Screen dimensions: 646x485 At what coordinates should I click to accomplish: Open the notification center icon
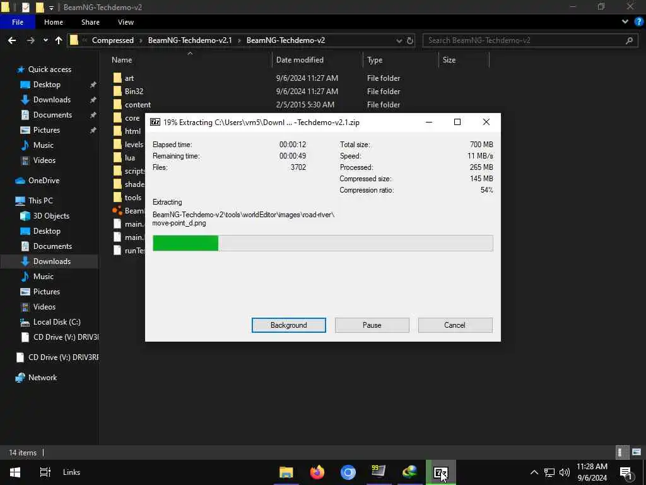[626, 472]
